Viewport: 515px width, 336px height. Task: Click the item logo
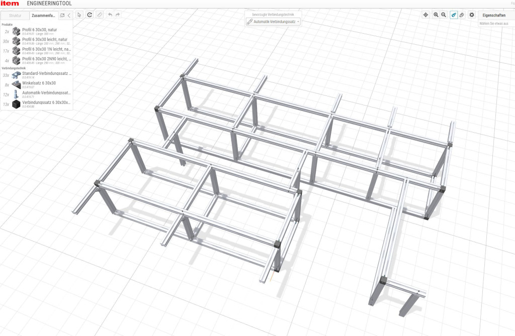click(10, 4)
